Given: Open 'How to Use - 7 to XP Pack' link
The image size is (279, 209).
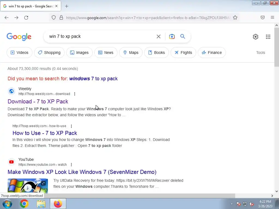Looking at the screenshot, I should pyautogui.click(x=45, y=133).
